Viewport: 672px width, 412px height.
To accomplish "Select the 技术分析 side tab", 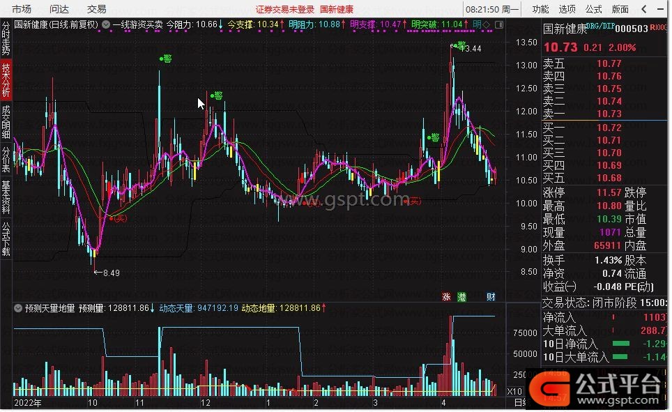I will 6,80.
